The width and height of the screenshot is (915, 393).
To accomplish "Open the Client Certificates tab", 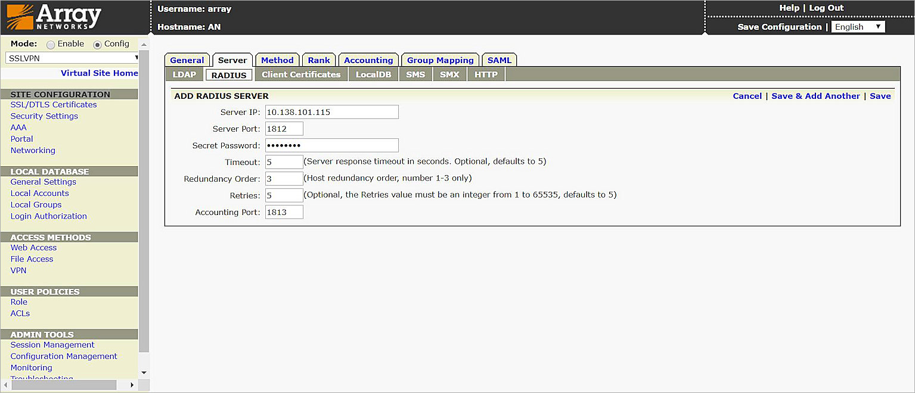I will pyautogui.click(x=301, y=74).
